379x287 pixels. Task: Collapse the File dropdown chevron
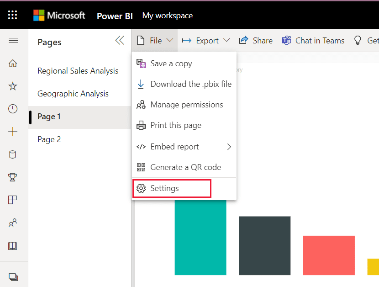[170, 40]
